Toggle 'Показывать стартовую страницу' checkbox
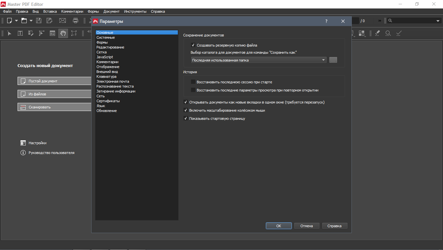This screenshot has height=250, width=443. point(186,118)
